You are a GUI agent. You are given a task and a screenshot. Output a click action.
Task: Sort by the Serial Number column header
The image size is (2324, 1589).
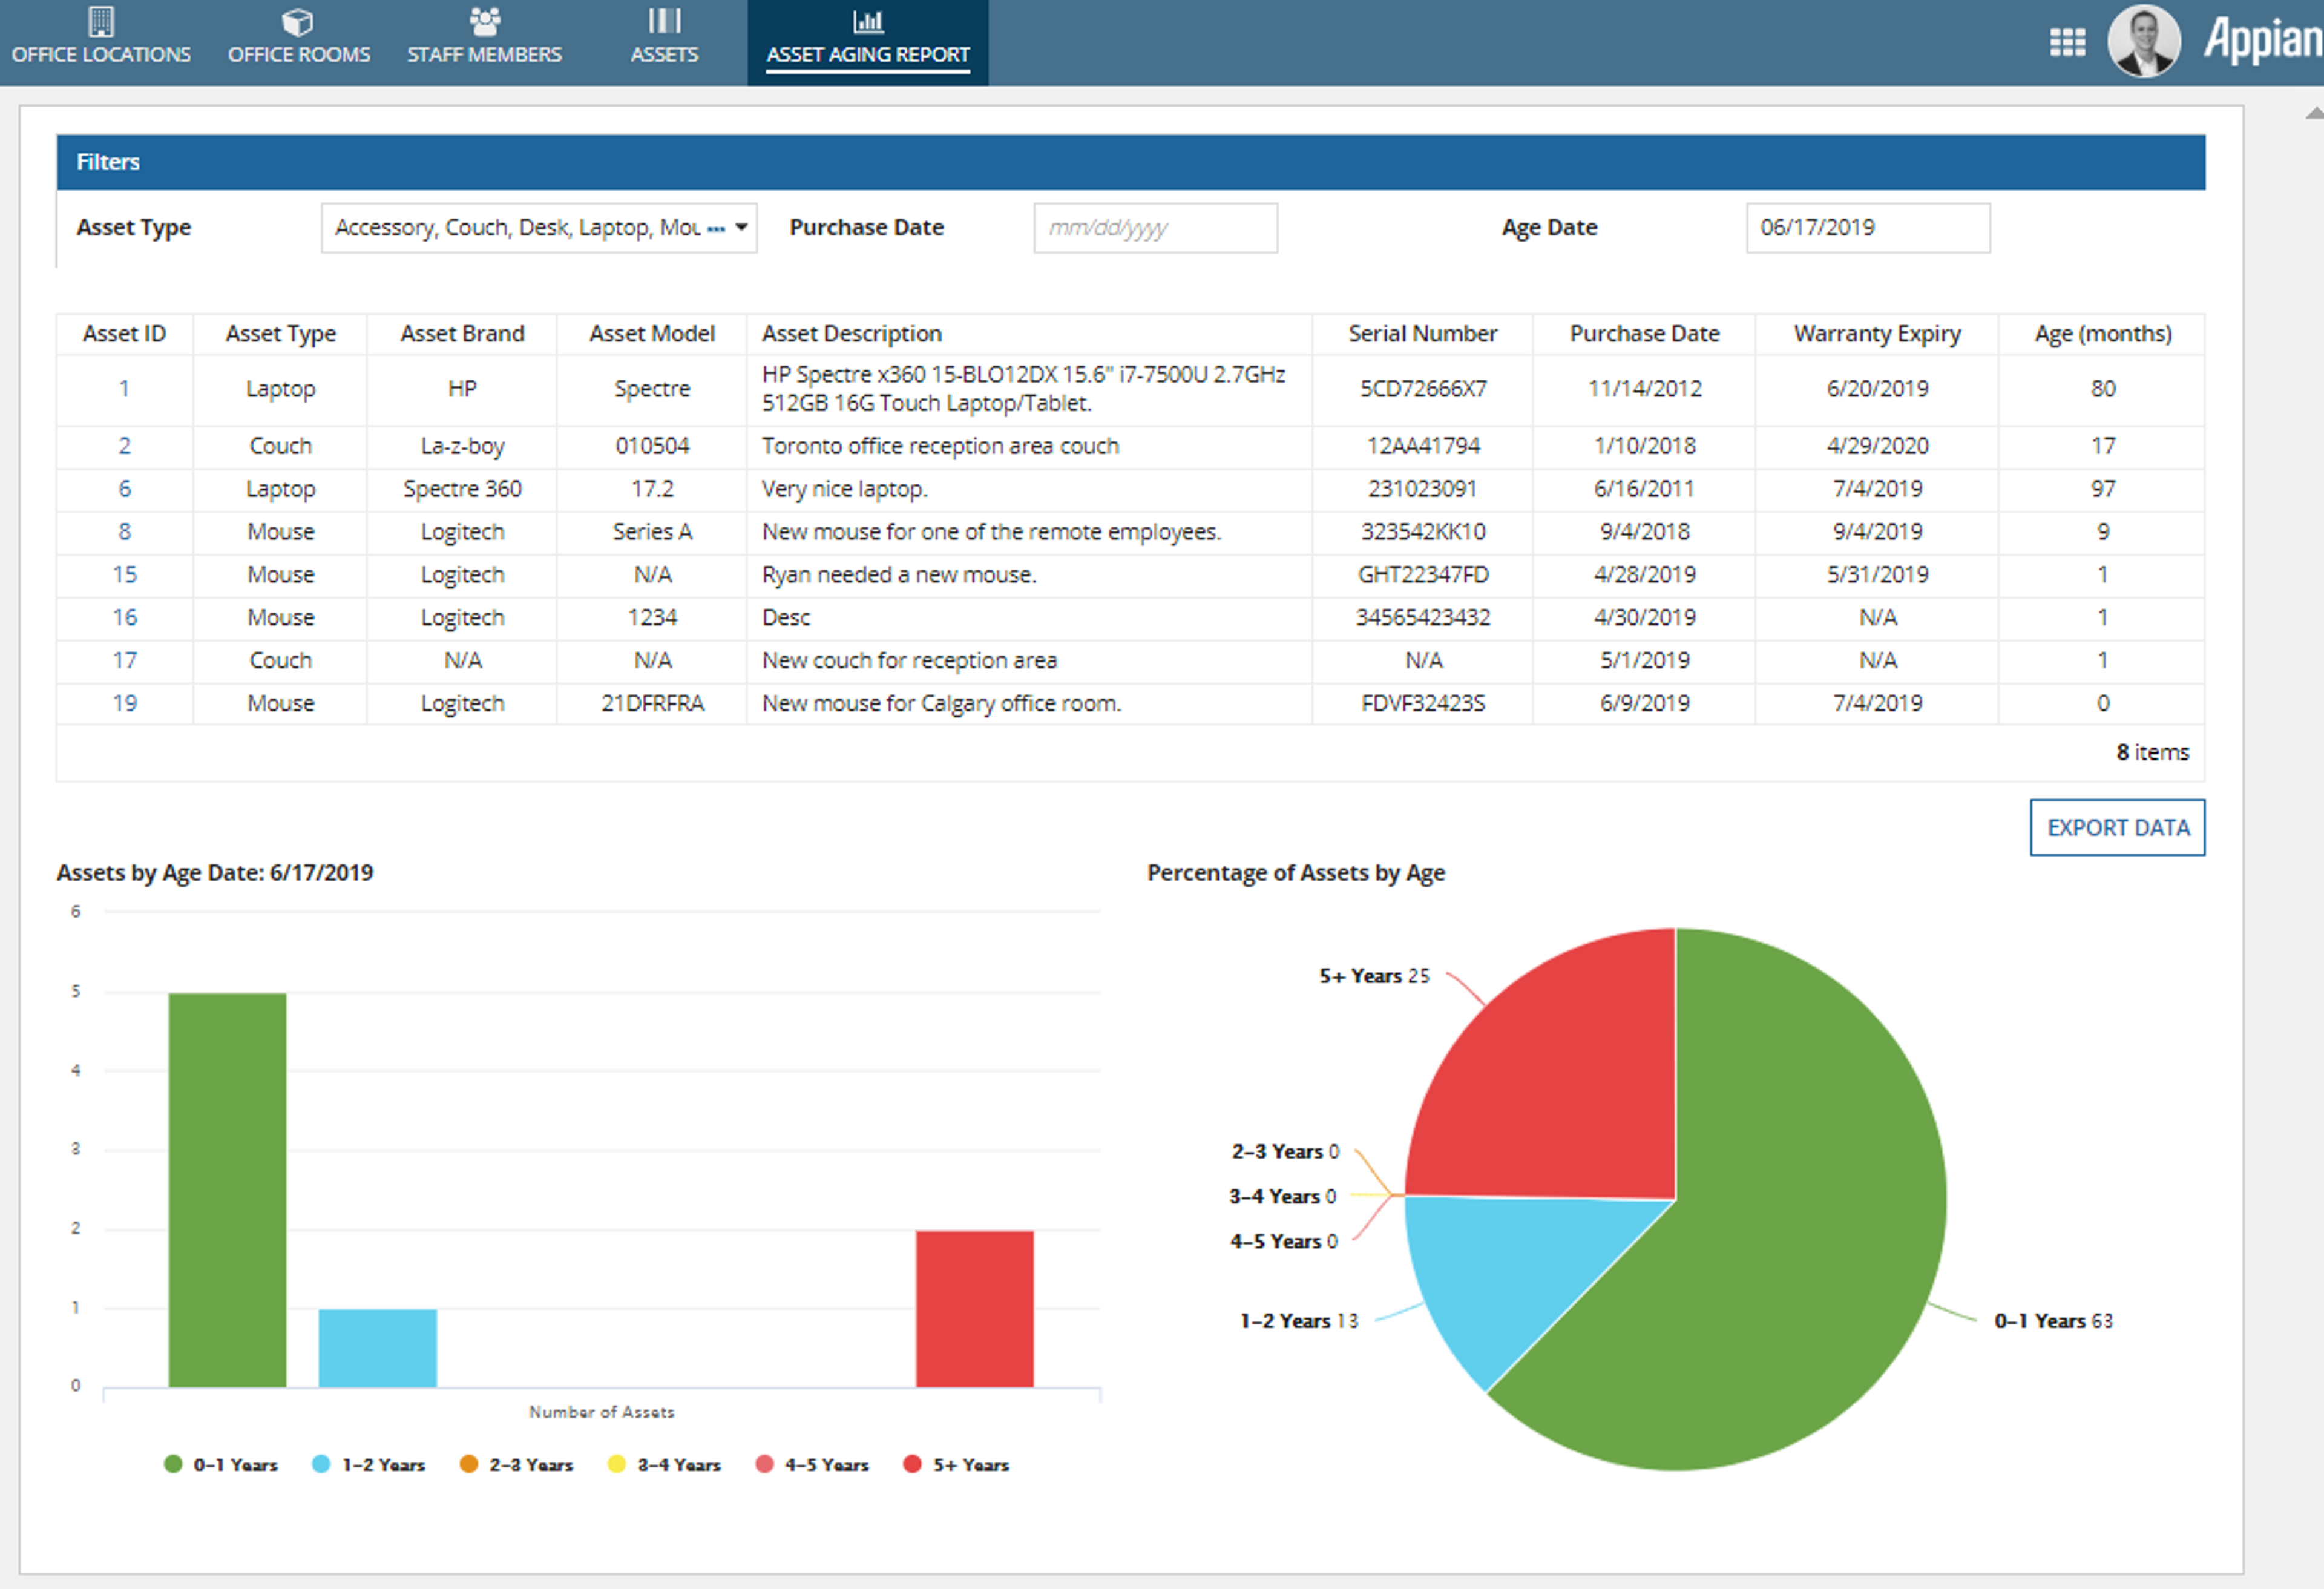pyautogui.click(x=1423, y=334)
